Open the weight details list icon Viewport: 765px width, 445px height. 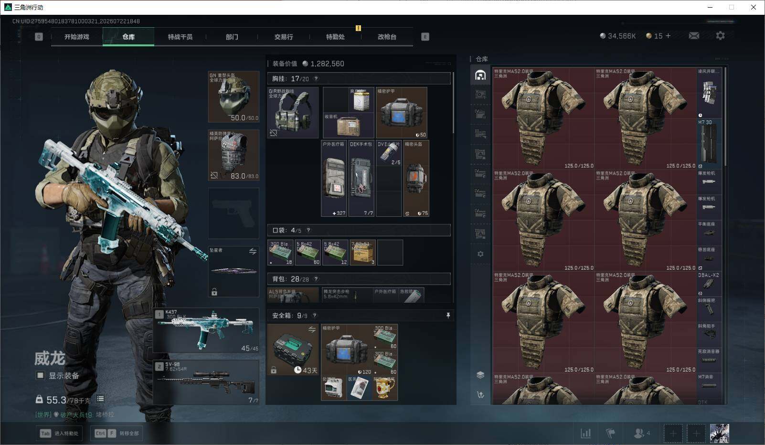click(100, 399)
